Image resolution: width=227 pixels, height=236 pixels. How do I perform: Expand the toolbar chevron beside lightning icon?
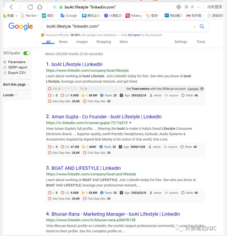point(198,7)
